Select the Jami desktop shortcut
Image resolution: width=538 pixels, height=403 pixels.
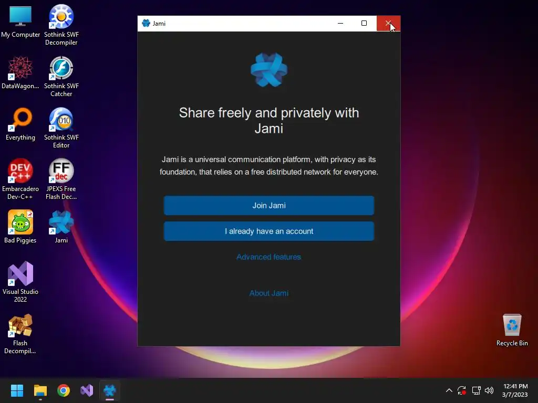[x=61, y=227]
